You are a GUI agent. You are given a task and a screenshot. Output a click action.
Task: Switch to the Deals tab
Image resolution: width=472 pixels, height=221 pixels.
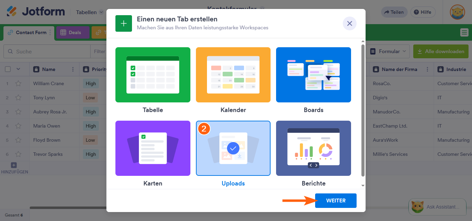tap(73, 33)
